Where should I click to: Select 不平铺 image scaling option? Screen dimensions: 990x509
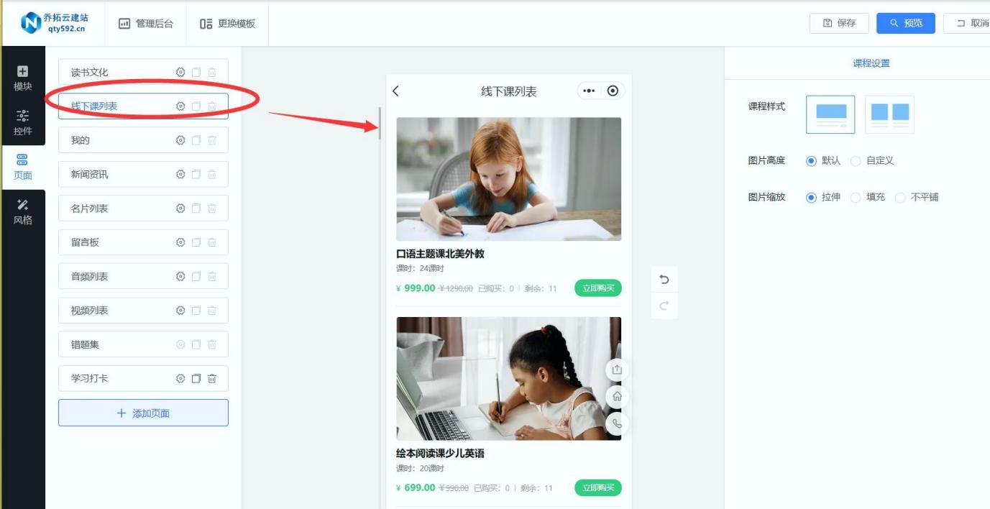[x=900, y=198]
